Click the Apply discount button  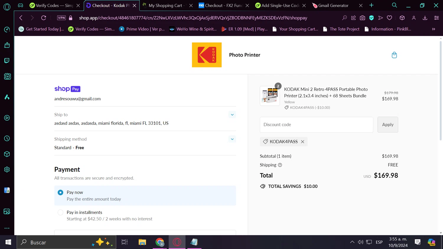click(387, 125)
